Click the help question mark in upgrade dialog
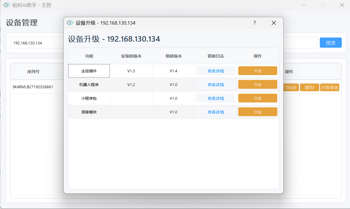Image resolution: width=350 pixels, height=209 pixels. tap(254, 23)
